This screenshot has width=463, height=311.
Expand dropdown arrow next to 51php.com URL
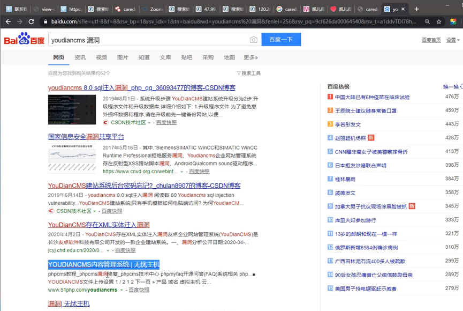[122, 290]
